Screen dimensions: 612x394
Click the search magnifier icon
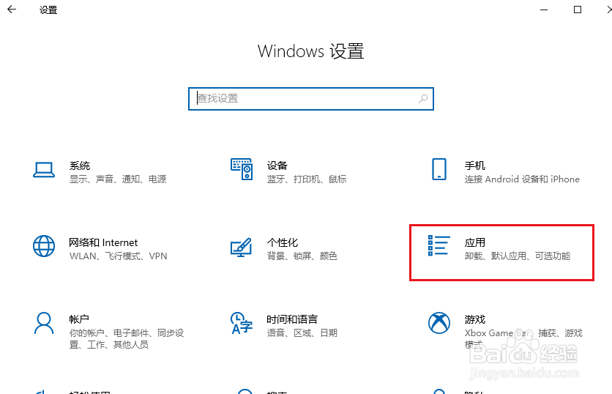(423, 99)
